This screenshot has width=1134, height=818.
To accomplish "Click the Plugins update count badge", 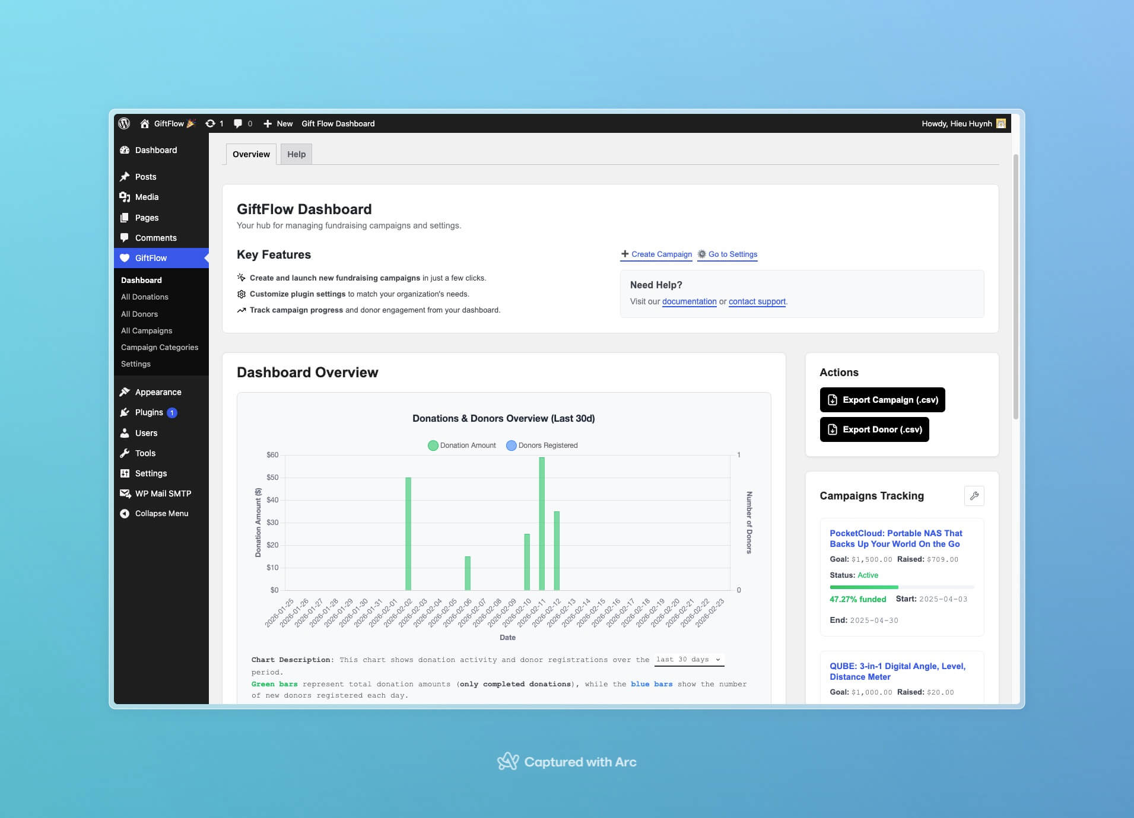I will pos(172,413).
